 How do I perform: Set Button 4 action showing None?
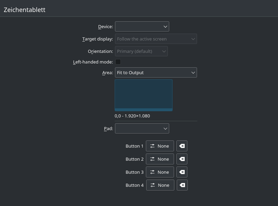(x=160, y=185)
